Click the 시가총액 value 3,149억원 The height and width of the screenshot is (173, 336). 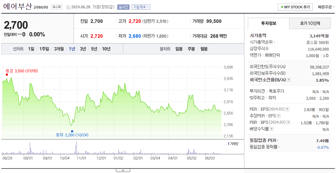pos(319,36)
